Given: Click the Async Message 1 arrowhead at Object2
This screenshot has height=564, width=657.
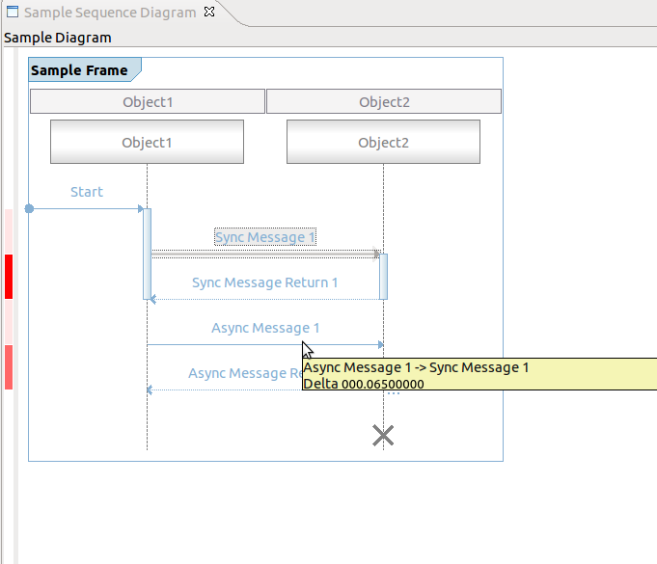Looking at the screenshot, I should tap(381, 344).
